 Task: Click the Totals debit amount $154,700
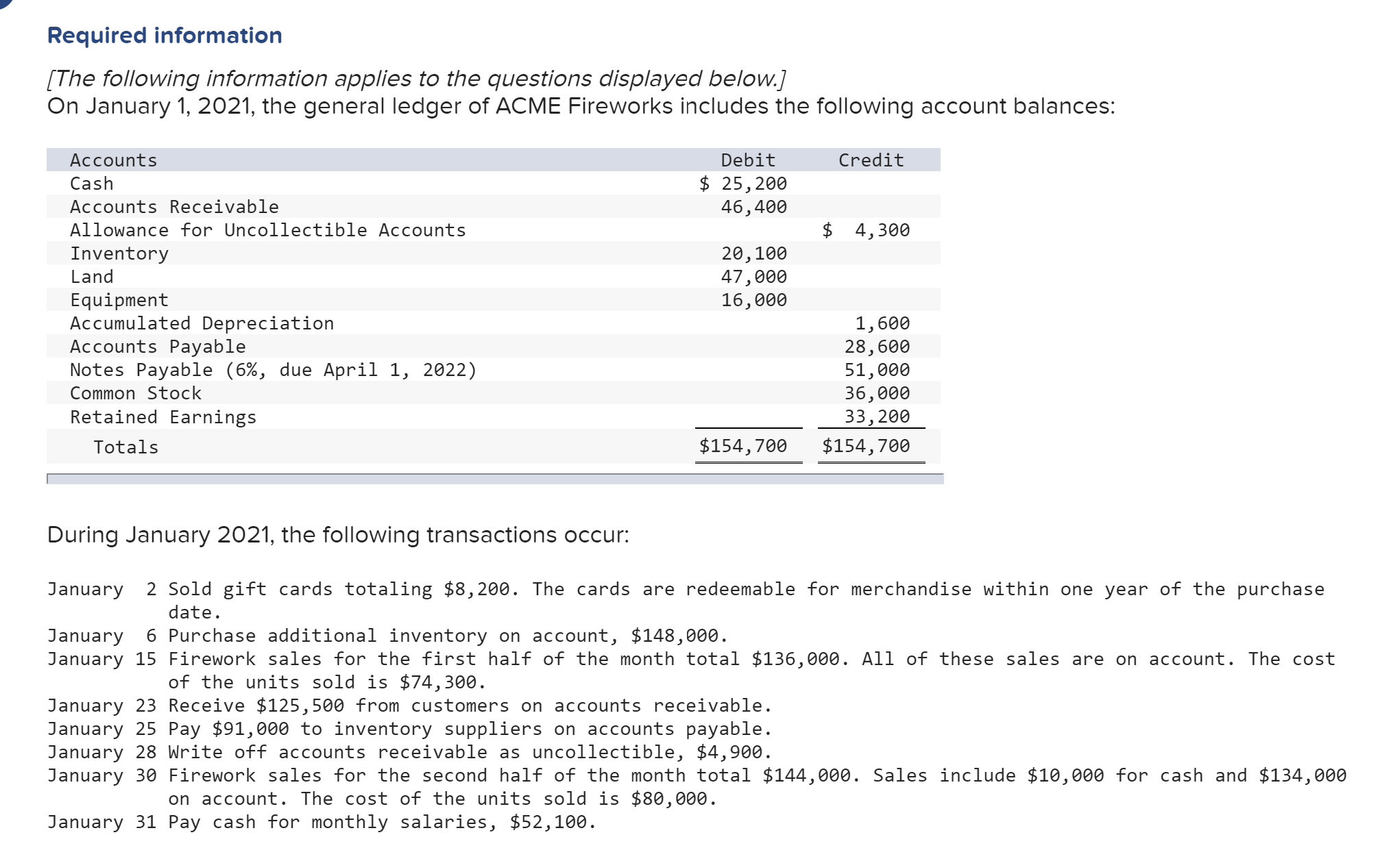pos(743,446)
